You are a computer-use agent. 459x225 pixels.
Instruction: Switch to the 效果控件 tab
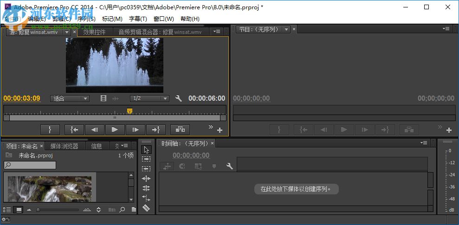pyautogui.click(x=94, y=32)
